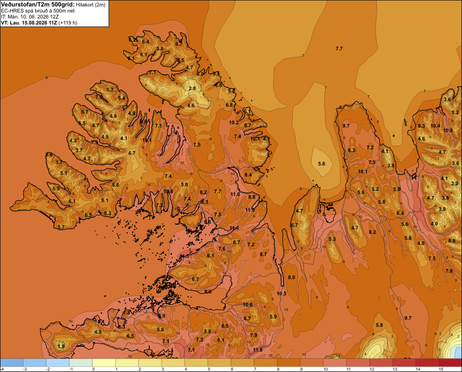Click the 10.5 temperature label near the fjord
Viewport: 462px width, 372px height.
[281, 293]
